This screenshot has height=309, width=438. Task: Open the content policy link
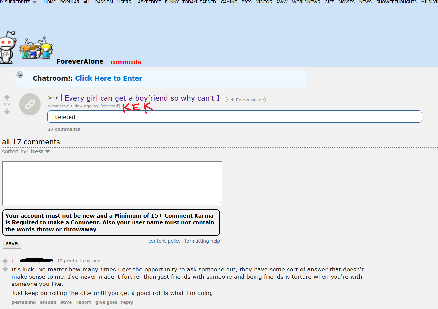click(164, 241)
